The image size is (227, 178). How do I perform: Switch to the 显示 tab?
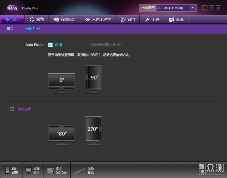pos(12,19)
